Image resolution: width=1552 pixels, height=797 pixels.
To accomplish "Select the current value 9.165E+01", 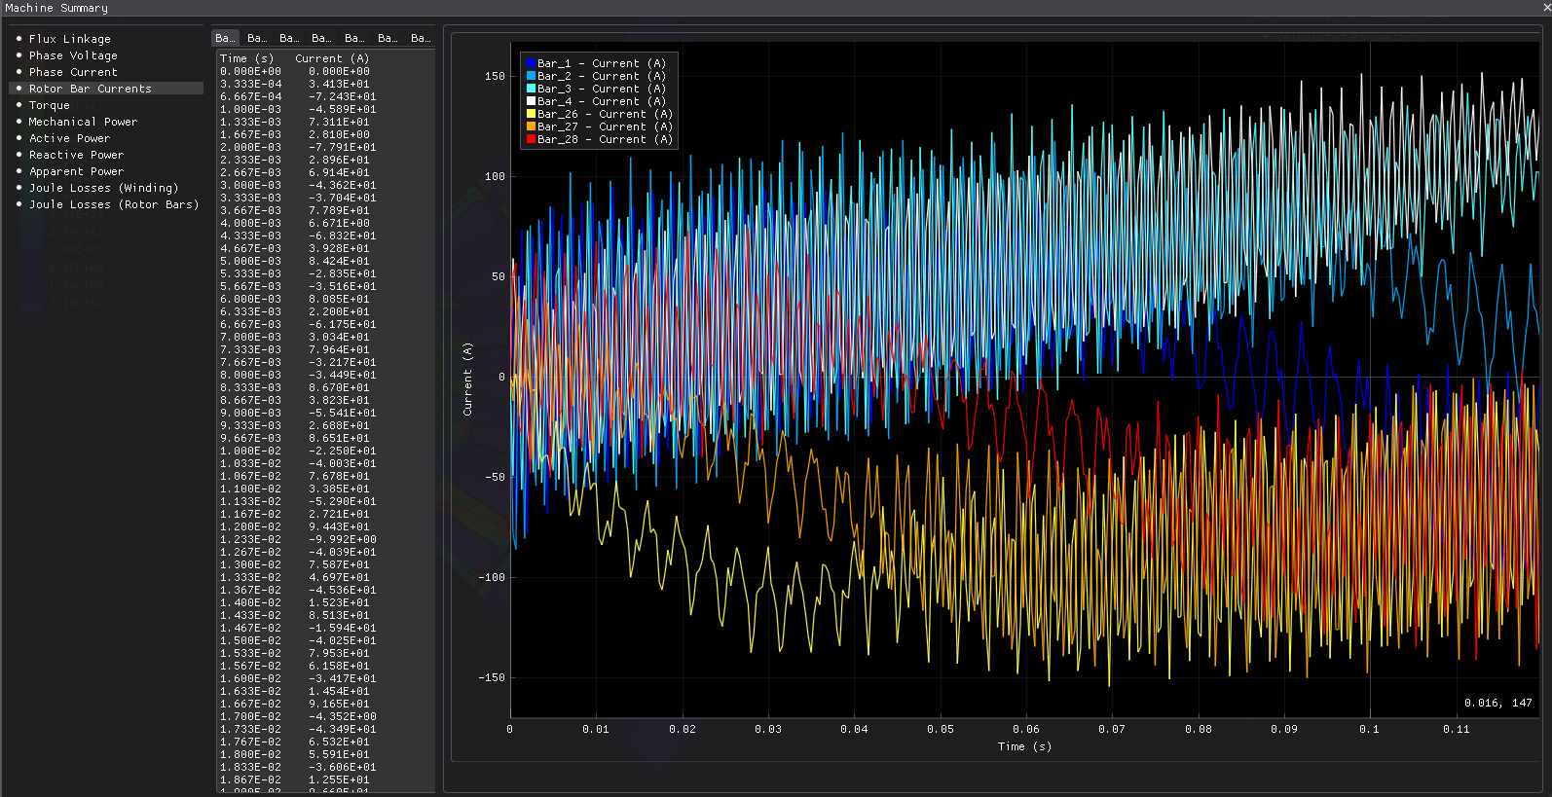I will click(339, 704).
